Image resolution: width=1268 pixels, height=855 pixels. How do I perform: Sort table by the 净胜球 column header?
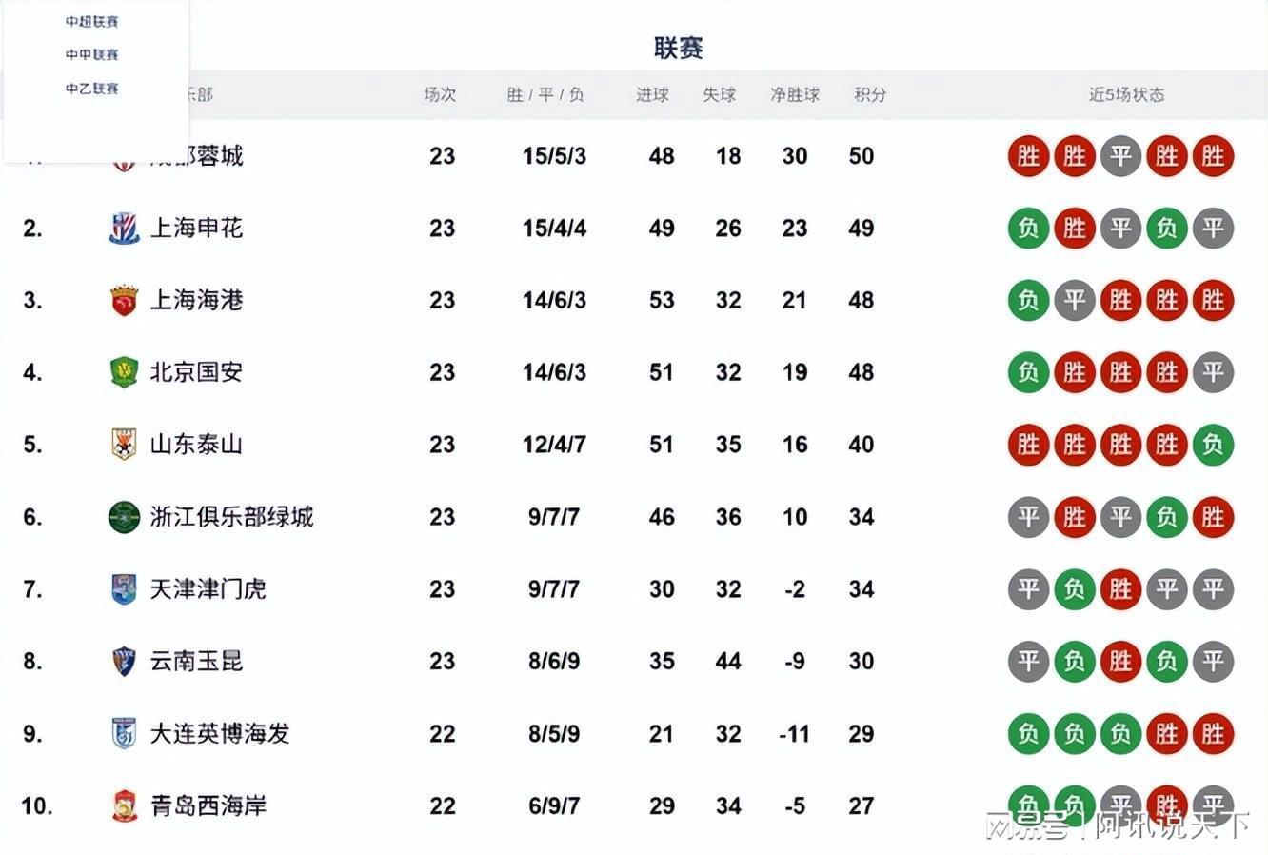795,95
